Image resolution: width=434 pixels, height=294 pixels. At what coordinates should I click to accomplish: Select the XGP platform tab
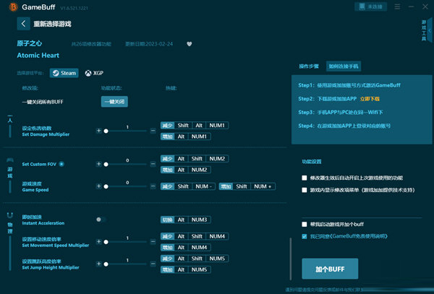94,73
